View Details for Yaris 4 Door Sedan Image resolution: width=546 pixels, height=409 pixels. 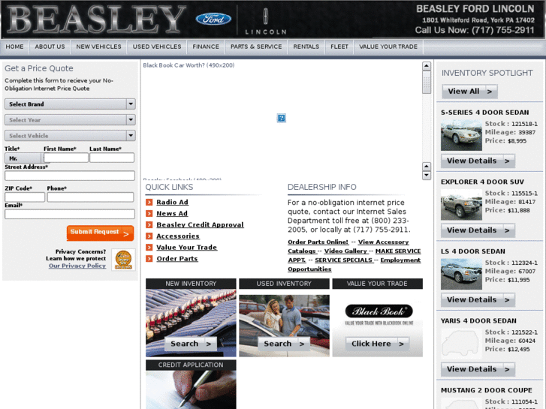coord(478,369)
